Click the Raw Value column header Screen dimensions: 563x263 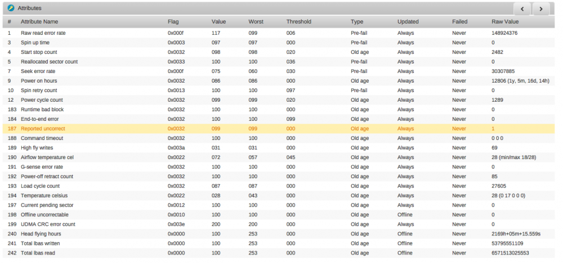505,21
